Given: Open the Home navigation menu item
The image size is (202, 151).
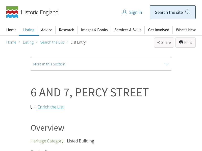Looking at the screenshot, I should click(11, 30).
